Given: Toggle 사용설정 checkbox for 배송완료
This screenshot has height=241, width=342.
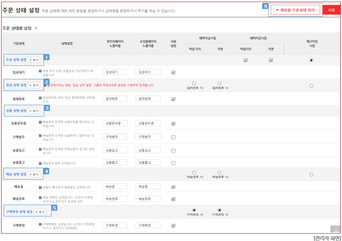Looking at the screenshot, I should click(x=173, y=199).
